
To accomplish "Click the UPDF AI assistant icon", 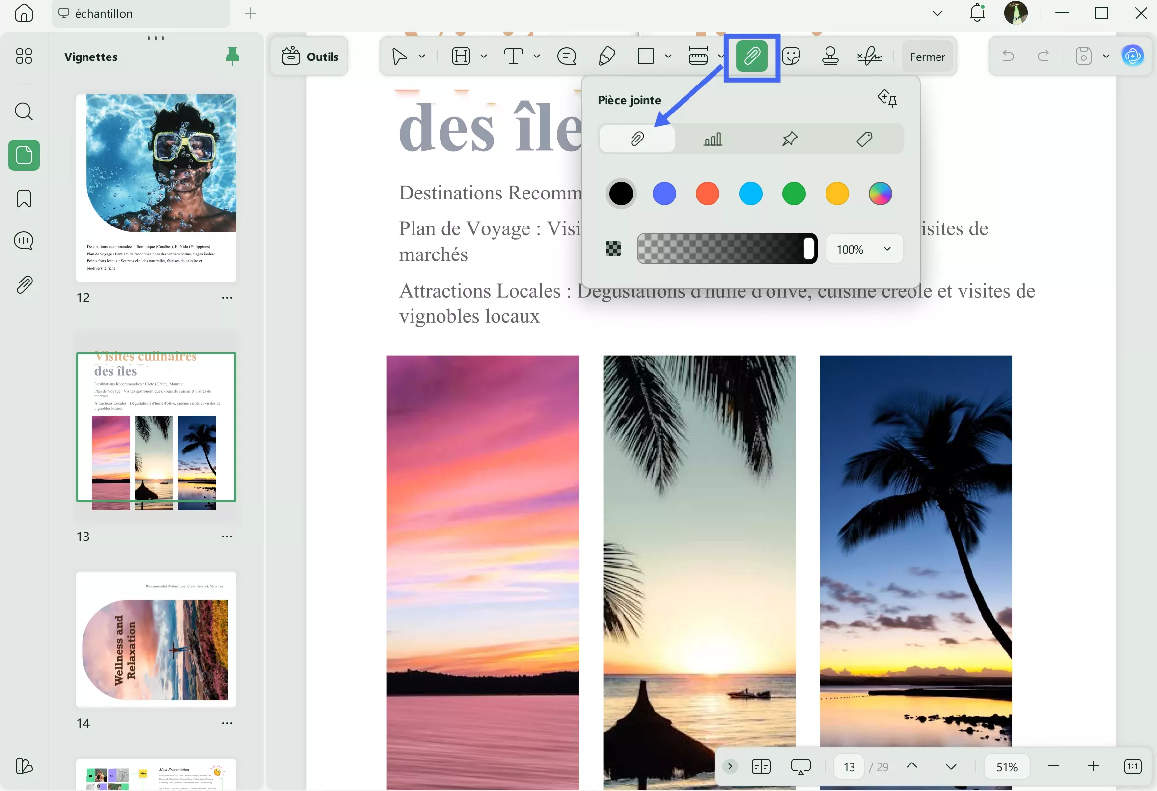I will (x=1132, y=56).
